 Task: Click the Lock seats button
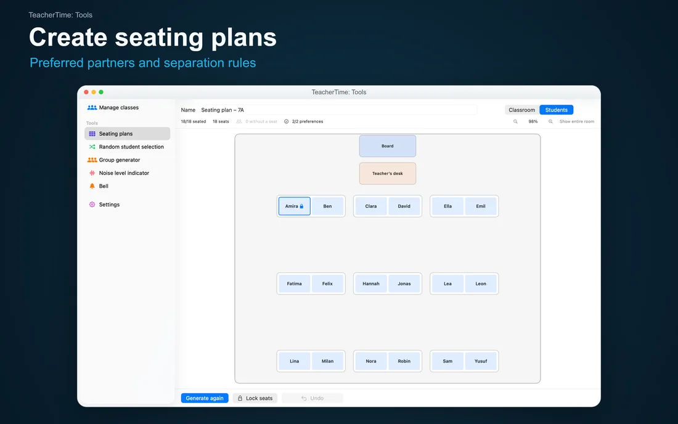pyautogui.click(x=255, y=399)
